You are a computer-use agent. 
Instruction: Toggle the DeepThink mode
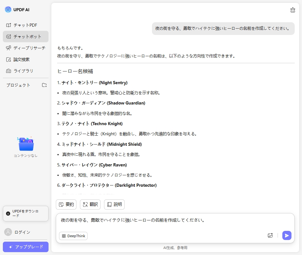point(73,236)
